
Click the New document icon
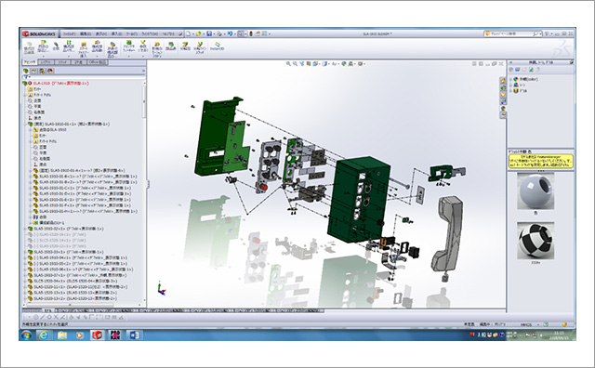pyautogui.click(x=188, y=33)
